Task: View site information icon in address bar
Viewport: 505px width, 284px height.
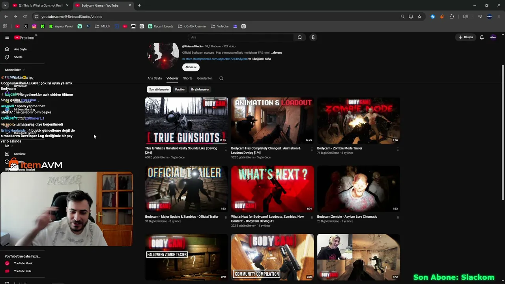Action: [36, 17]
